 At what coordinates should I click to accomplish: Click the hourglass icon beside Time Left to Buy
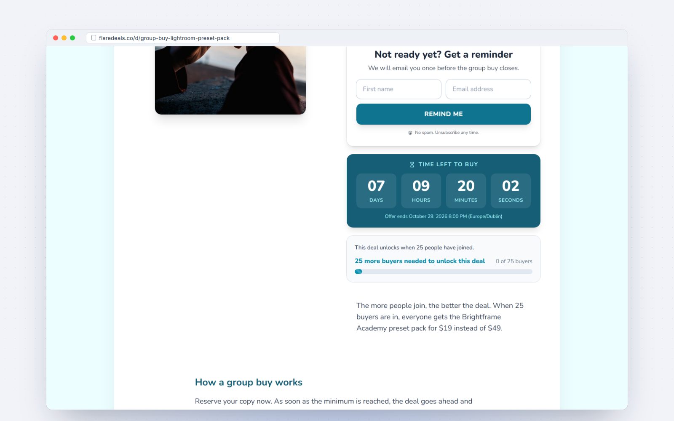pos(412,165)
